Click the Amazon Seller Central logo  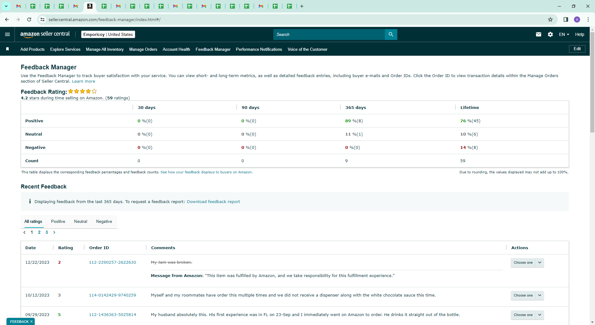(45, 34)
